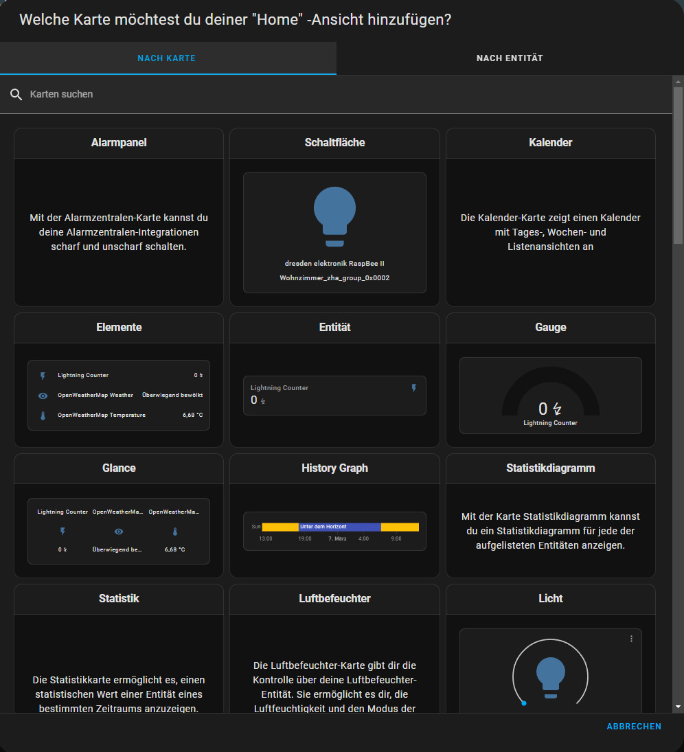
Task: Select the Kalender card
Action: [550, 217]
